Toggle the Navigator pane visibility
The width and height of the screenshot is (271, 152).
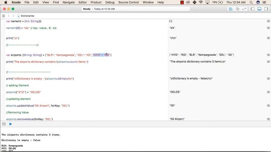pos(252,9)
